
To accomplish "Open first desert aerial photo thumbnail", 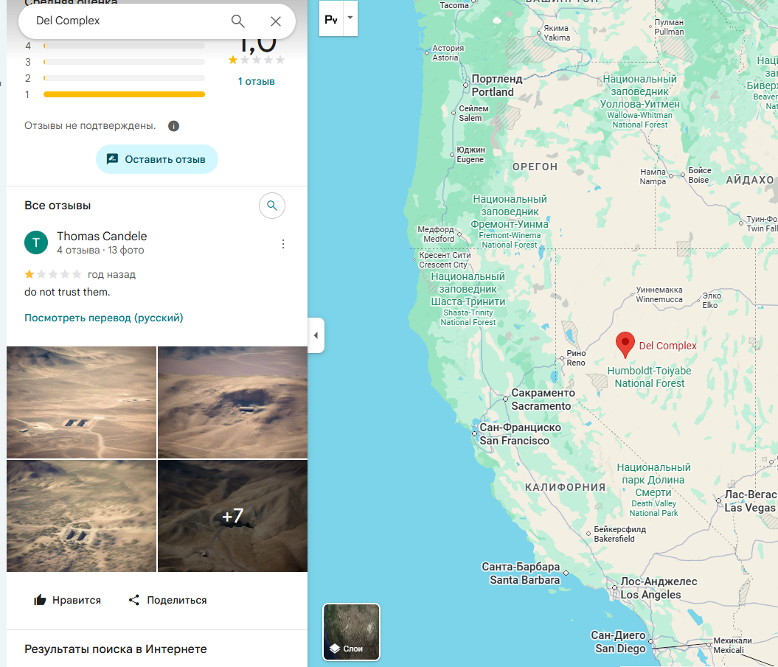I will pyautogui.click(x=81, y=402).
